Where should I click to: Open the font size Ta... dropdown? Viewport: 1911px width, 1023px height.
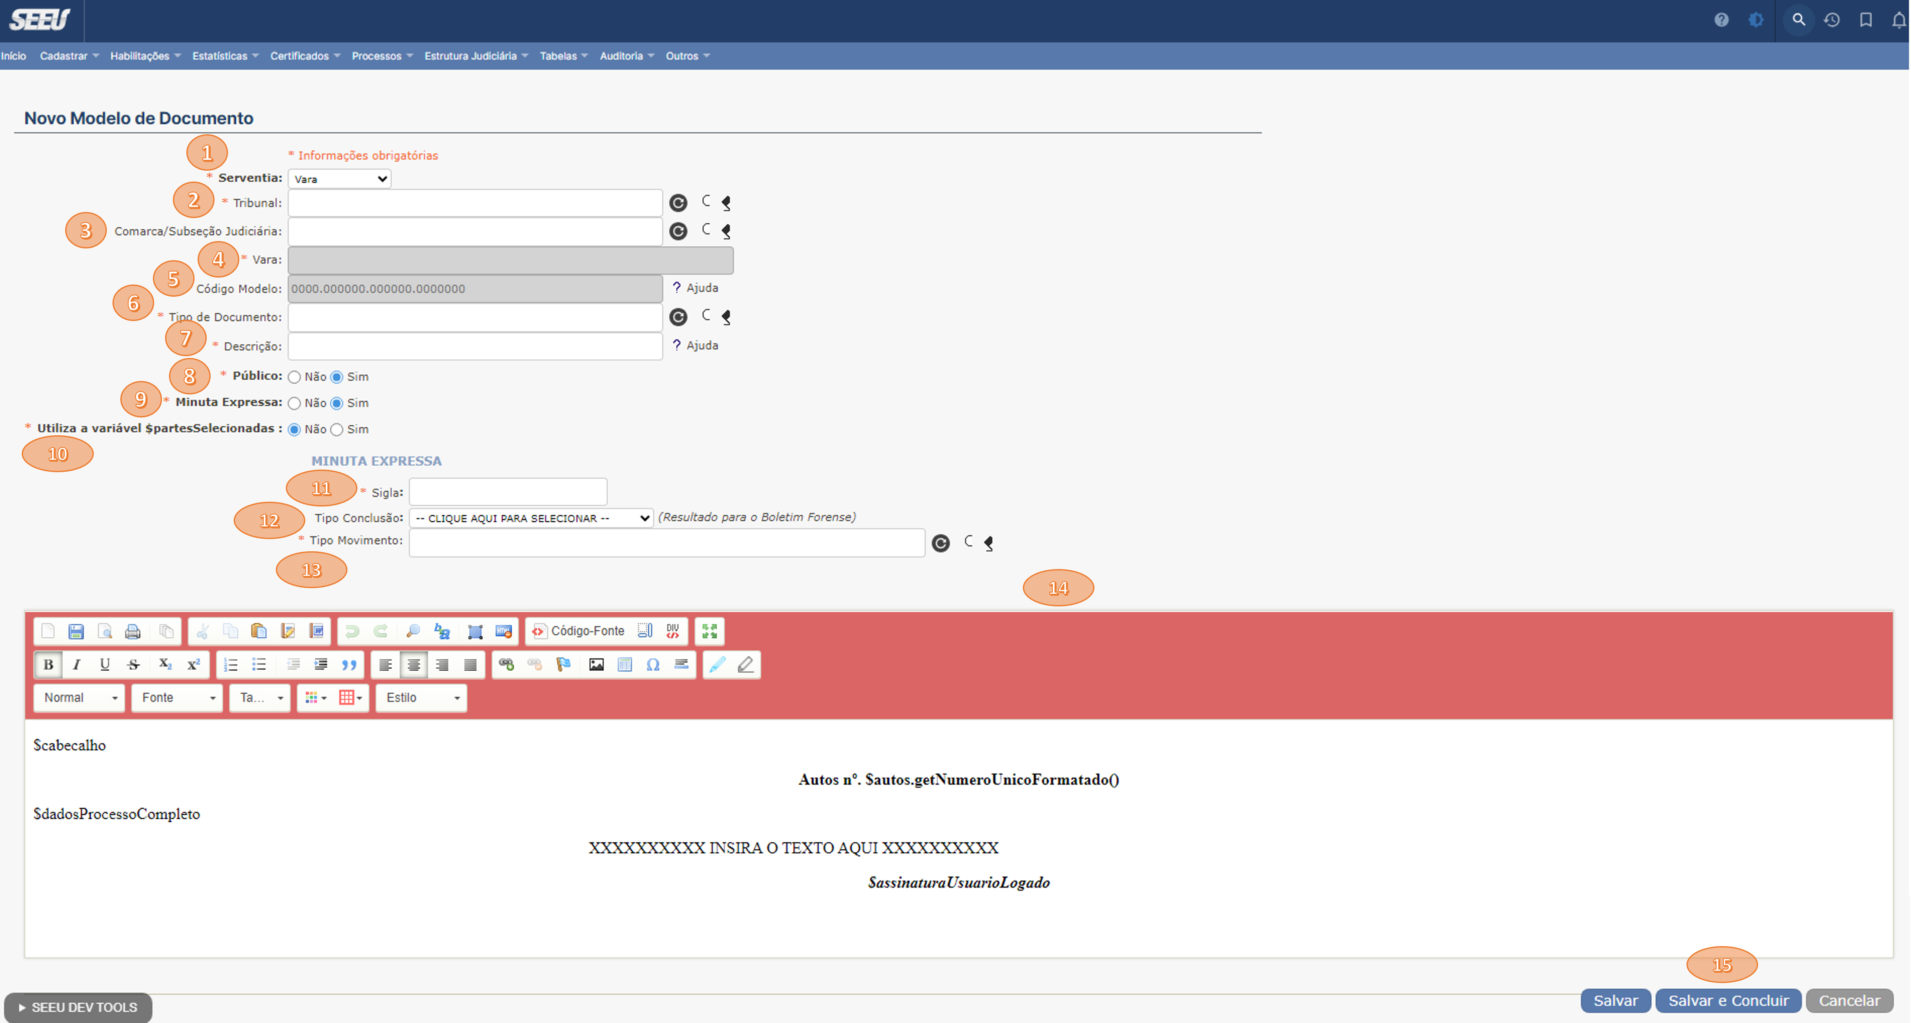coord(260,698)
